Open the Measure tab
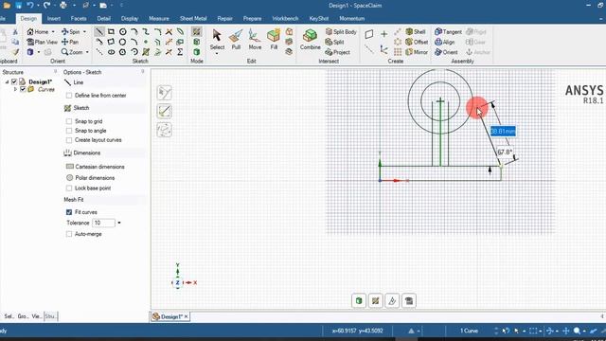Viewport: 606px width, 341px height. tap(159, 18)
